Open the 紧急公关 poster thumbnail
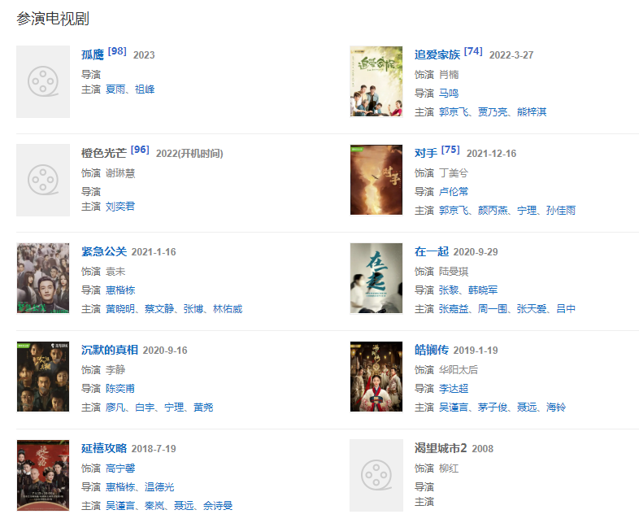 point(43,278)
